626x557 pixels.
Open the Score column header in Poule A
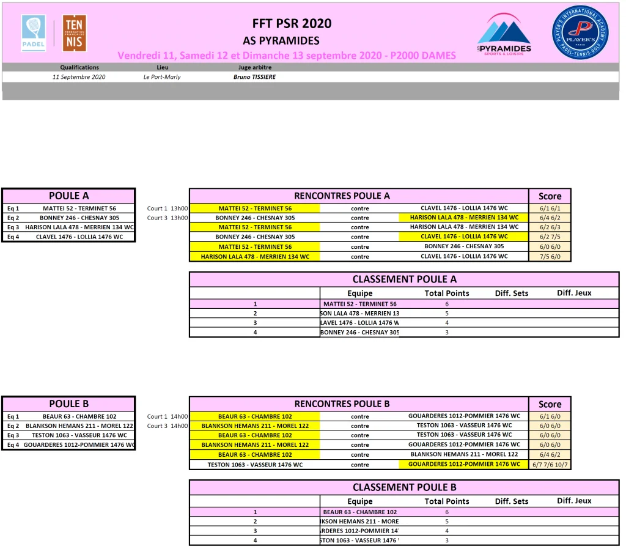point(549,196)
